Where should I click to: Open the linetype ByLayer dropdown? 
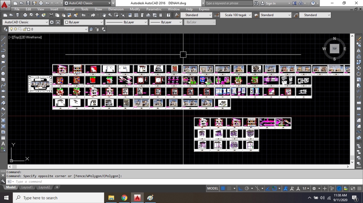126,22
